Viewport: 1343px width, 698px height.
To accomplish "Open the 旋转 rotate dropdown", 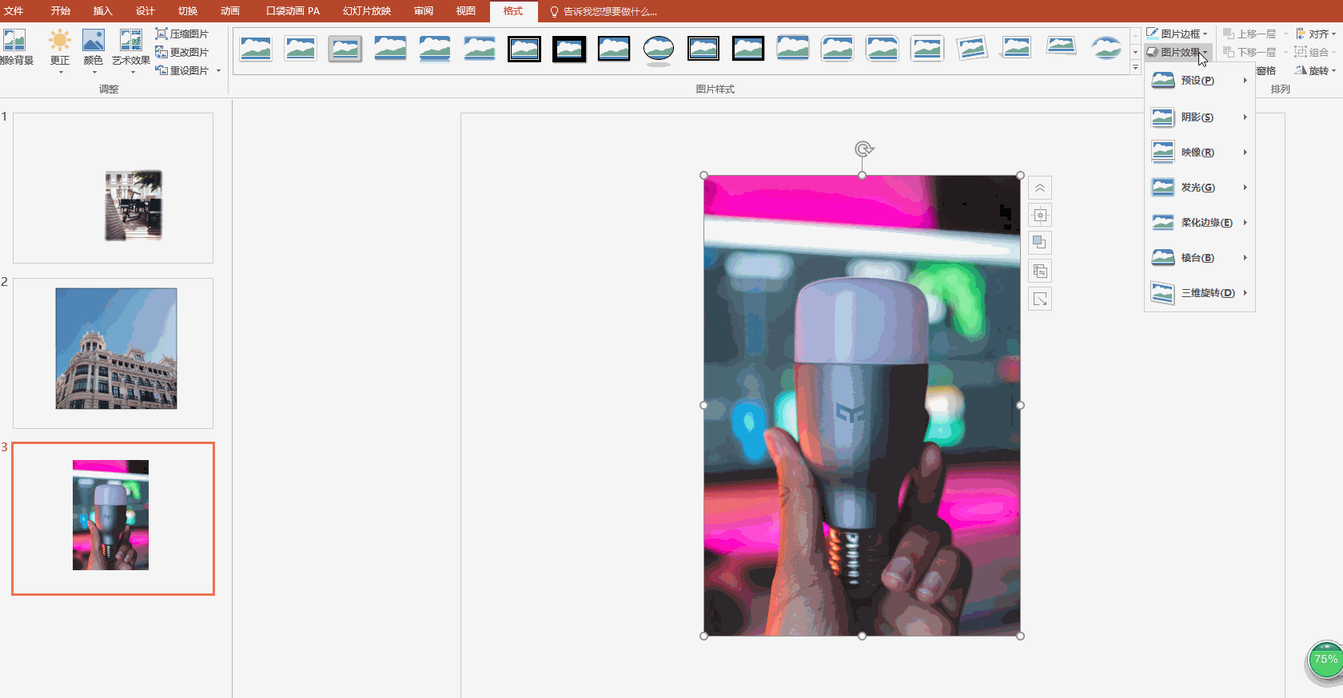I will tap(1316, 70).
